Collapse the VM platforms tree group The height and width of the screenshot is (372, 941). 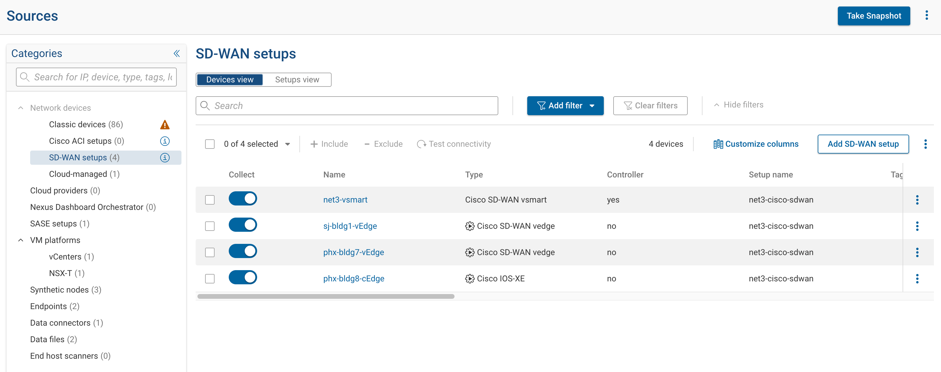21,240
